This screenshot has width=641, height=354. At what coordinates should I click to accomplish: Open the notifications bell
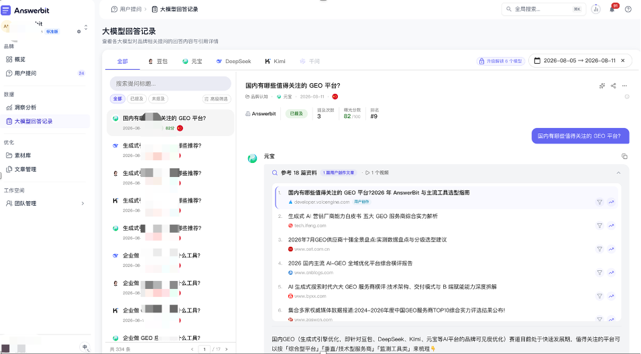612,9
